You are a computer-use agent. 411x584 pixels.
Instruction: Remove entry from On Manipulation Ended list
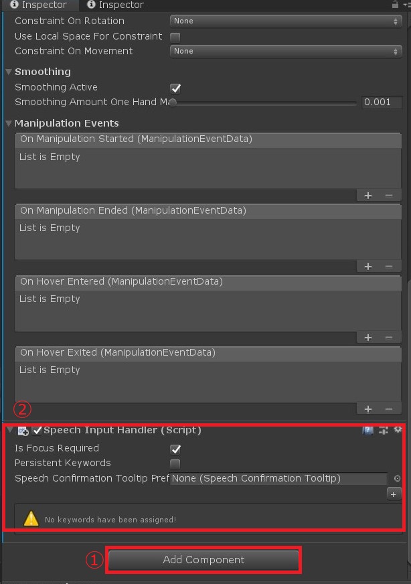[389, 267]
